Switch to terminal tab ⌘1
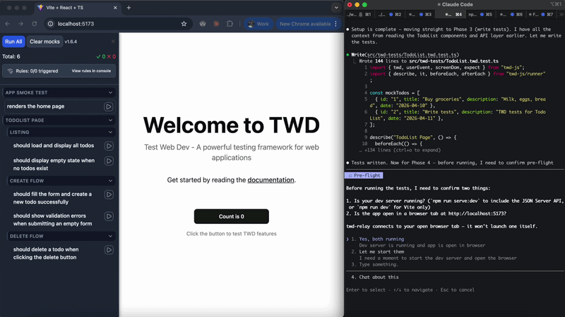The image size is (565, 317). 359,14
